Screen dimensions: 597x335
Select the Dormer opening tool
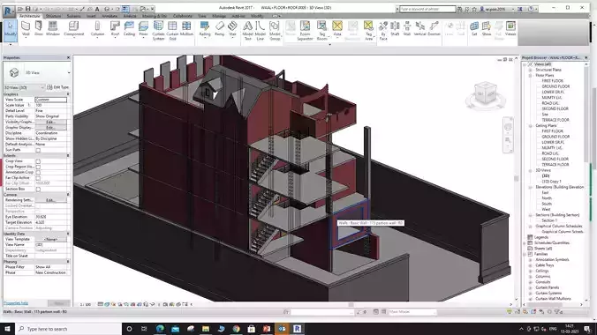[x=434, y=28]
